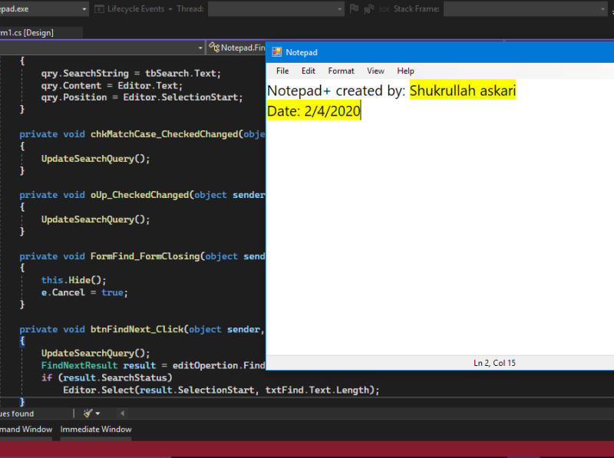Click the highlighted closing brace of btnFindNext_Click
Viewport: 614px width, 458px height.
[x=22, y=402]
